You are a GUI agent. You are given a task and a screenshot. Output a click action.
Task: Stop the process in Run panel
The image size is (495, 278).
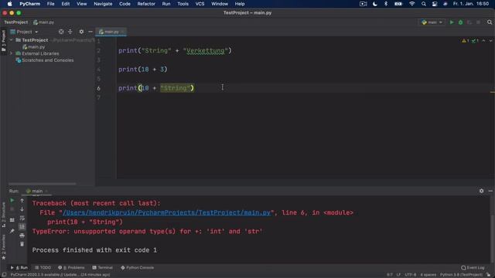(12, 209)
